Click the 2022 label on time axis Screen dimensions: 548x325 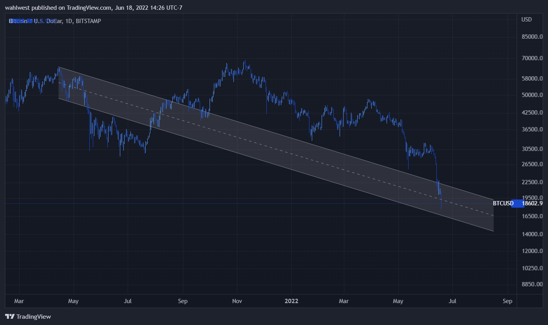click(x=291, y=301)
